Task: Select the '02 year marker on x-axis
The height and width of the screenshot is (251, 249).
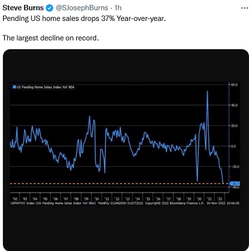Action: 15,199
